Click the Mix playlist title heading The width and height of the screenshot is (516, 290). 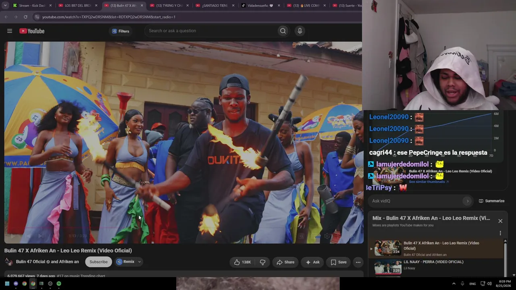point(431,218)
